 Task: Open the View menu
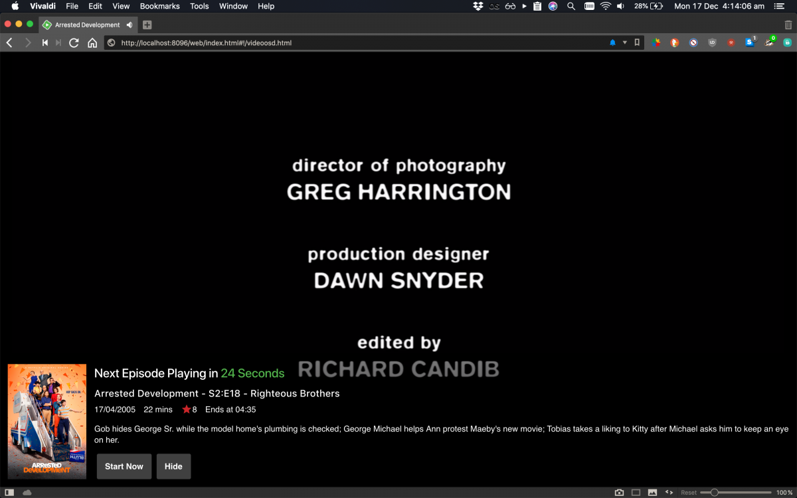121,6
